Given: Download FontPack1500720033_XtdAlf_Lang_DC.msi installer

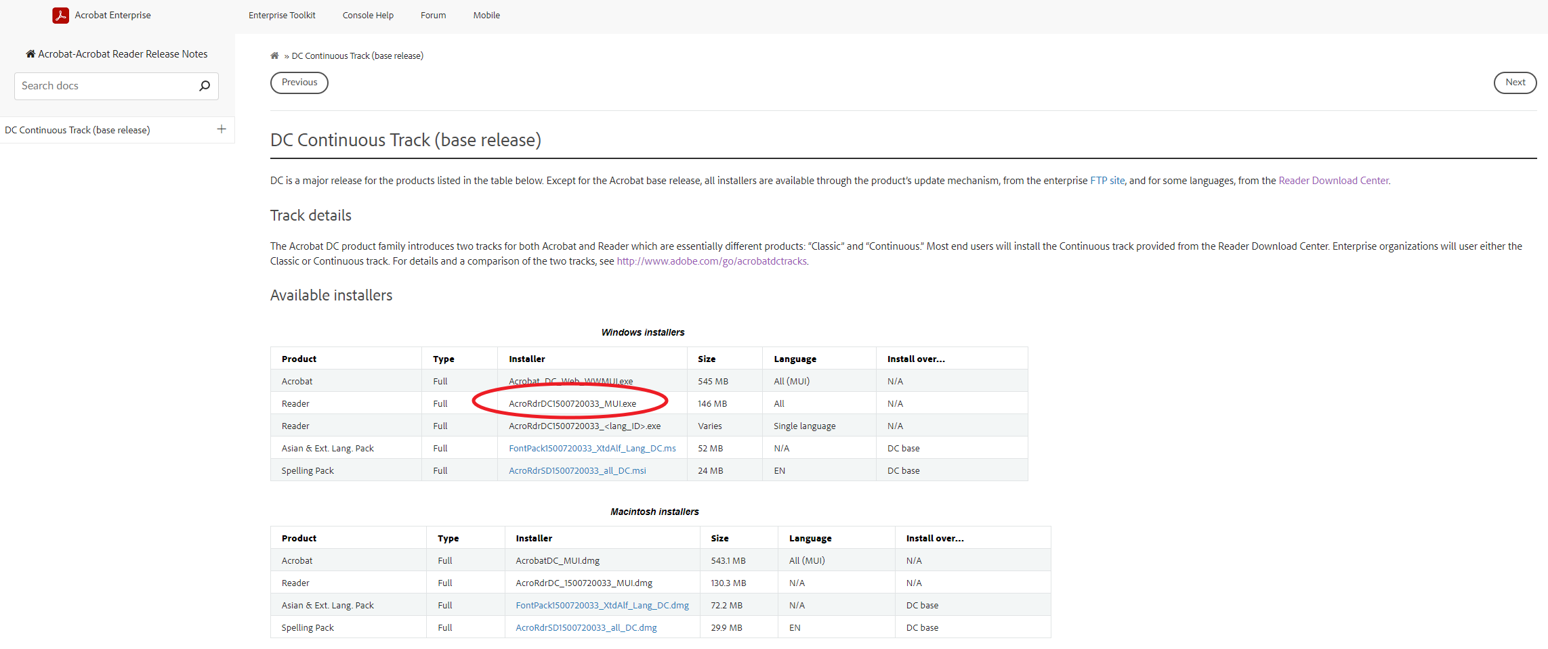Looking at the screenshot, I should point(592,449).
